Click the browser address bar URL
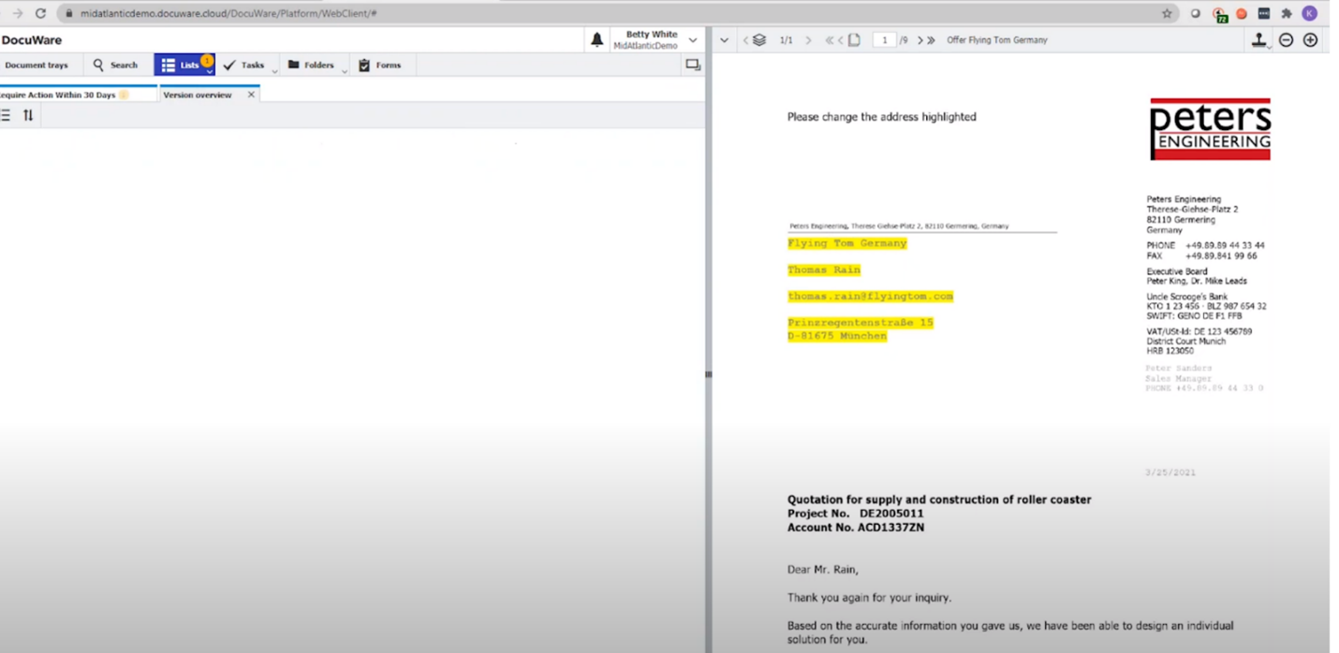 pyautogui.click(x=229, y=14)
